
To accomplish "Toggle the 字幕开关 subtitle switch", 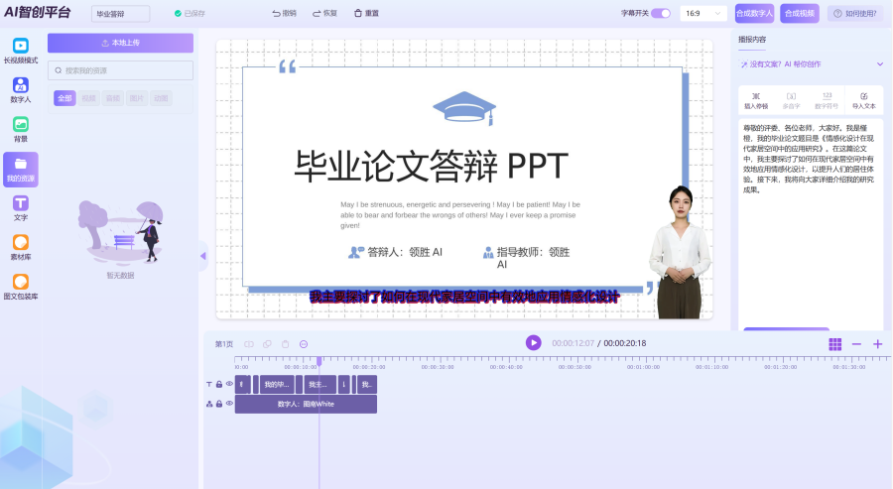I will click(x=660, y=14).
